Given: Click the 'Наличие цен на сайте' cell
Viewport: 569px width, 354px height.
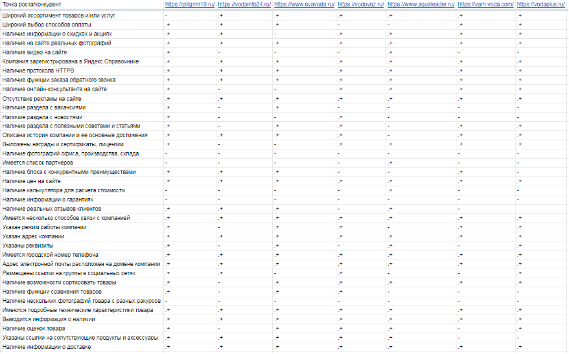Looking at the screenshot, I should point(34,181).
